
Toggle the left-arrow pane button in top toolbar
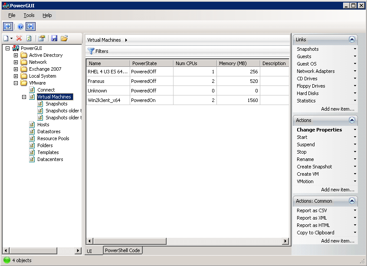click(30, 26)
